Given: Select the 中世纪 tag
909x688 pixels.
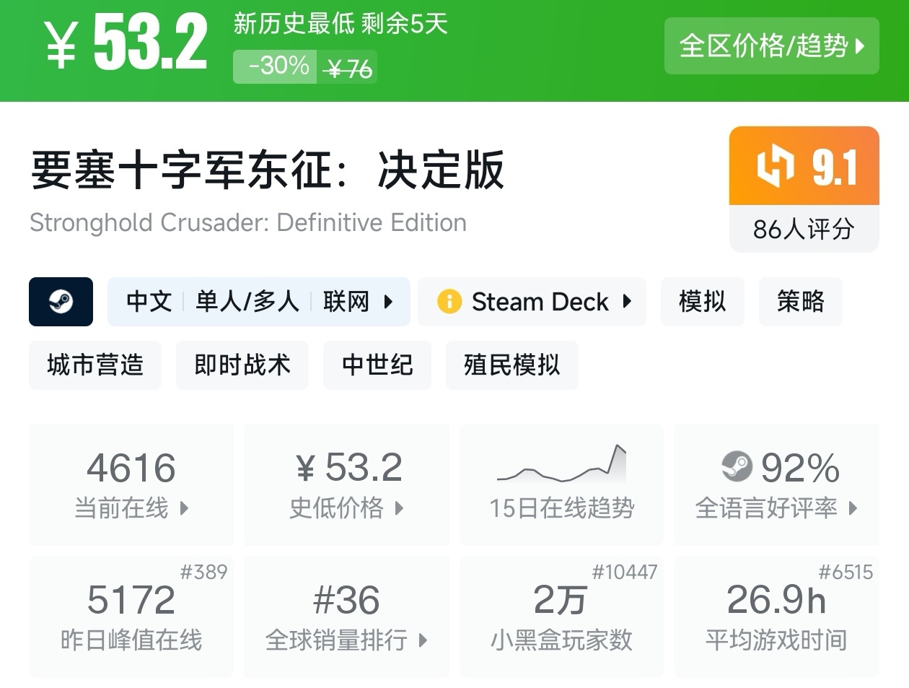Looking at the screenshot, I should point(377,365).
